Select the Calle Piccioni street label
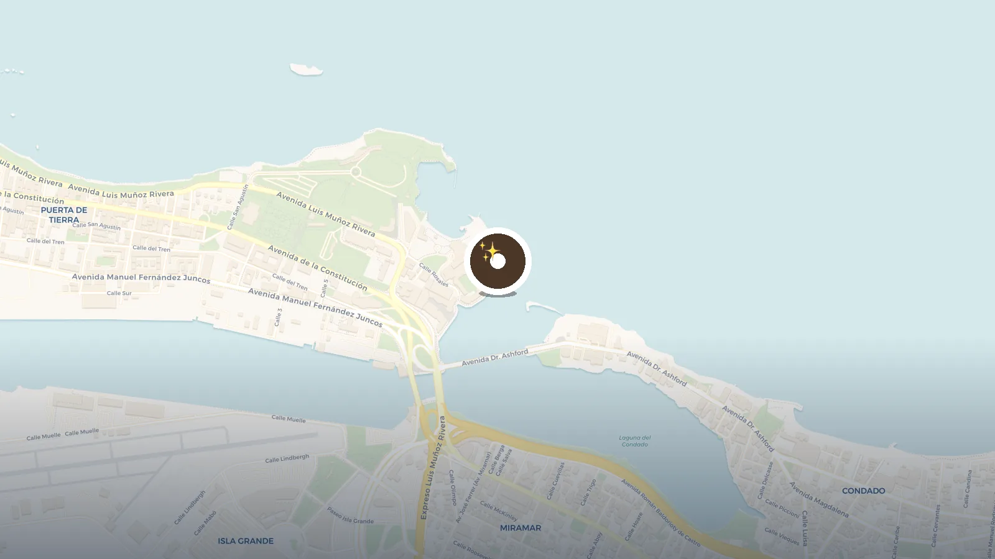 click(782, 509)
